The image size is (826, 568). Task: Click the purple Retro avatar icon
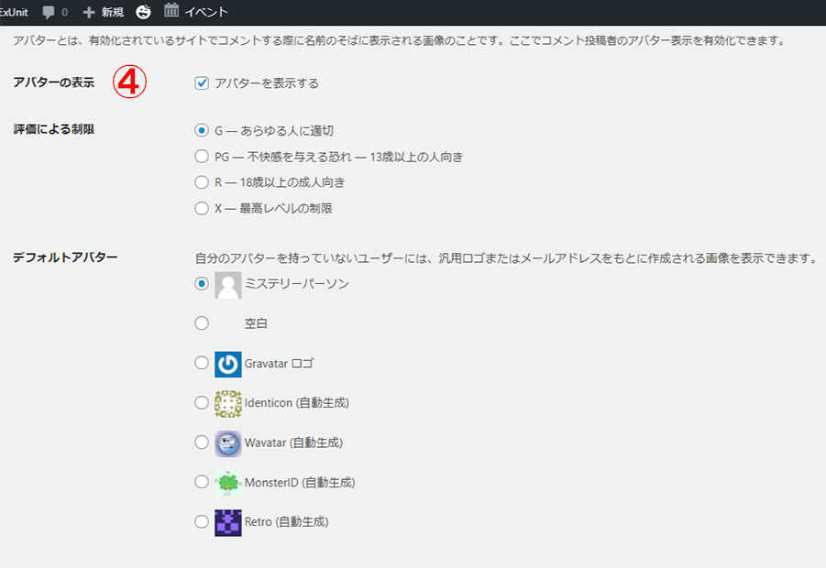(x=226, y=521)
